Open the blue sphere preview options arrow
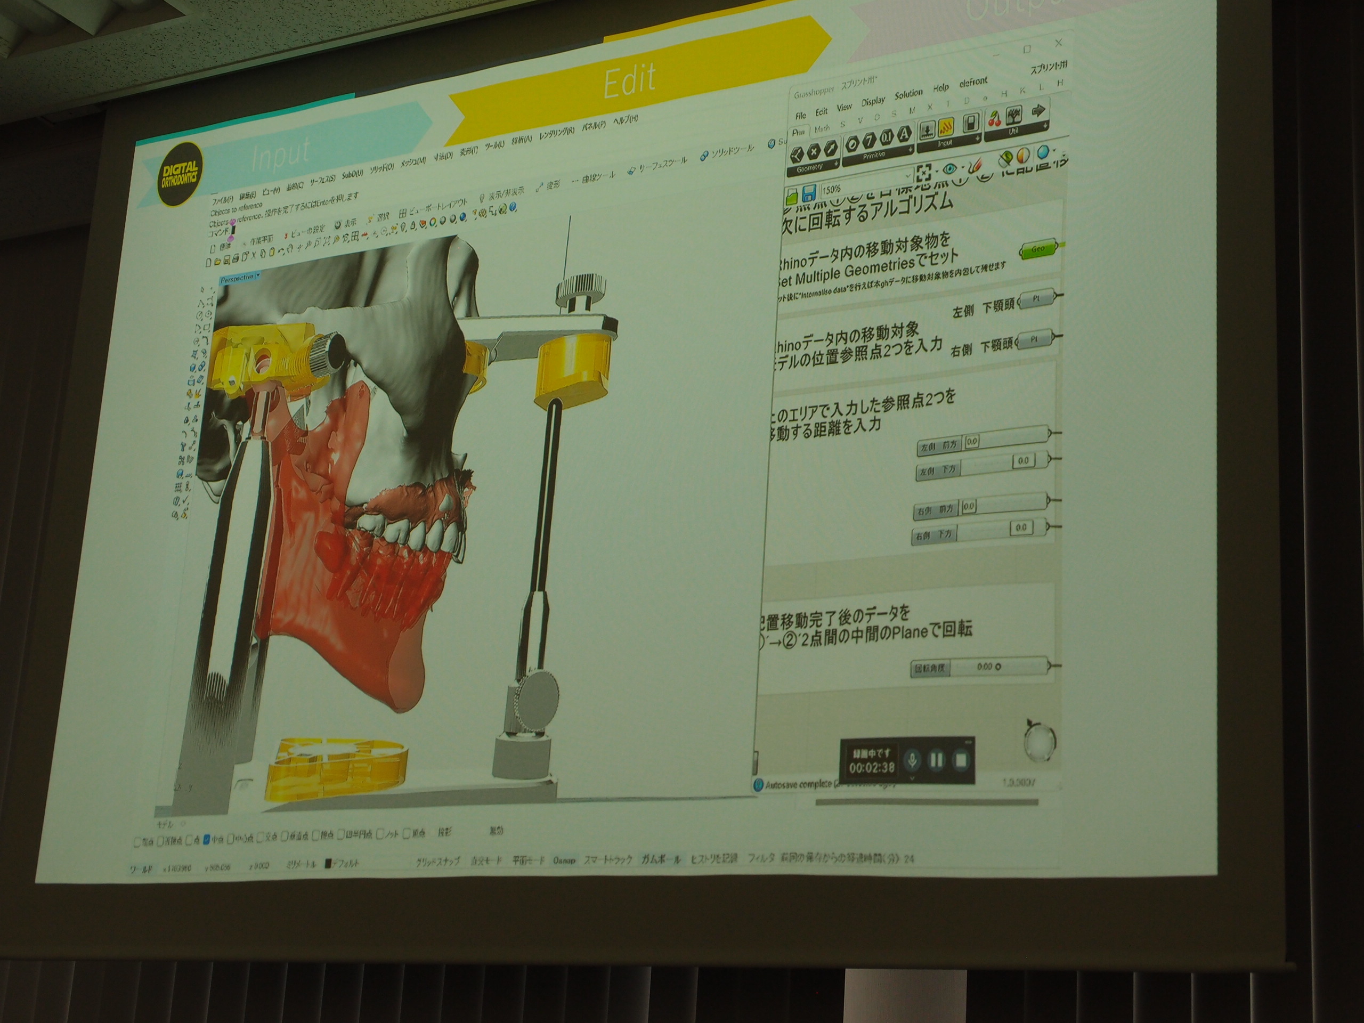 (1054, 150)
